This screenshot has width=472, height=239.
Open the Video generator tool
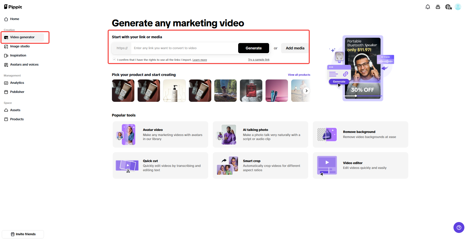(x=22, y=37)
